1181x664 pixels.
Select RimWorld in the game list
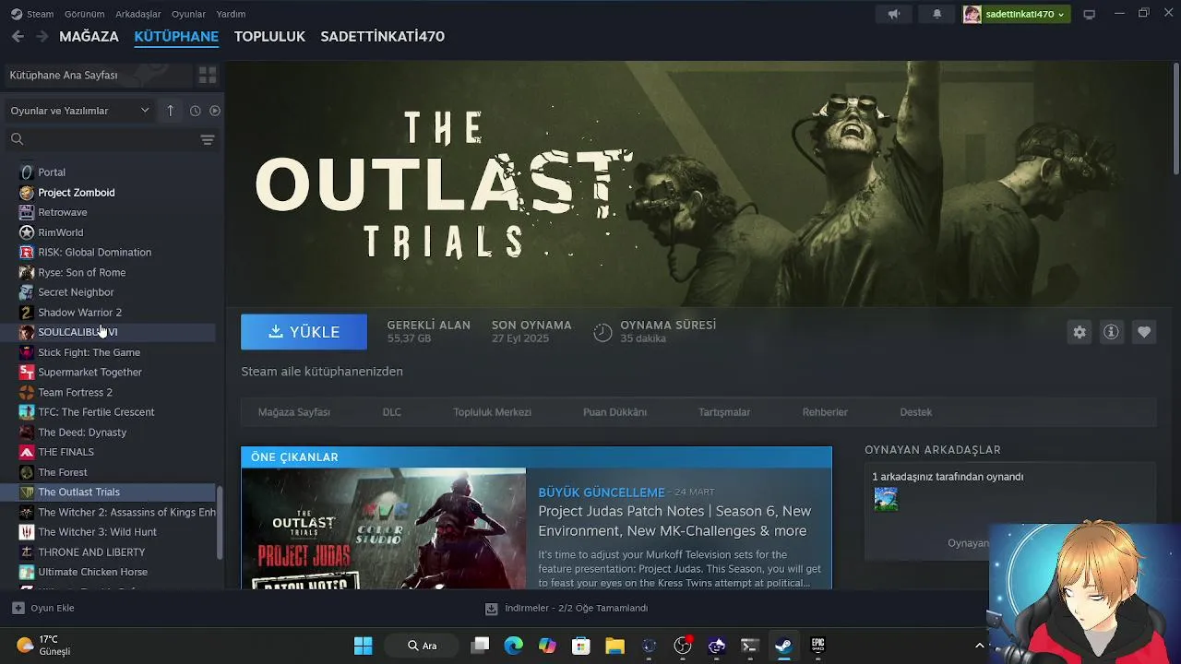coord(61,232)
